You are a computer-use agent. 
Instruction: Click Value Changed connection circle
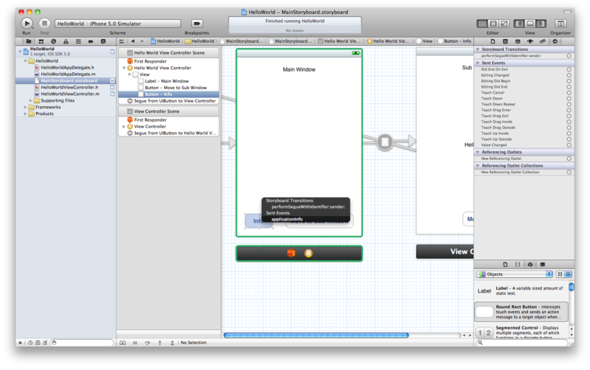click(569, 145)
